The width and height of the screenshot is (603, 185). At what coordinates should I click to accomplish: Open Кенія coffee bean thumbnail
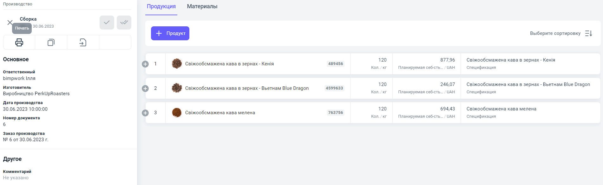[x=177, y=64]
